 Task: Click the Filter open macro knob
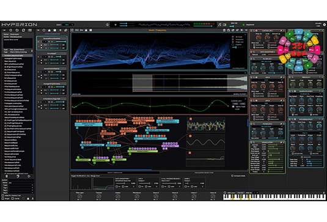pyautogui.click(x=79, y=196)
